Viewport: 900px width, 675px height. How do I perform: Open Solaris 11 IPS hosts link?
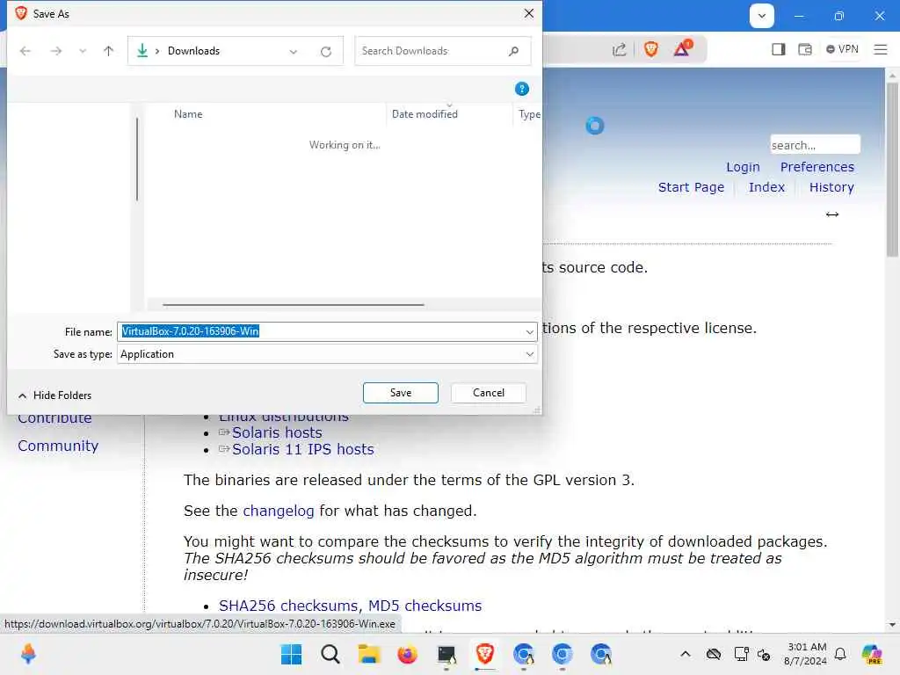tap(302, 449)
